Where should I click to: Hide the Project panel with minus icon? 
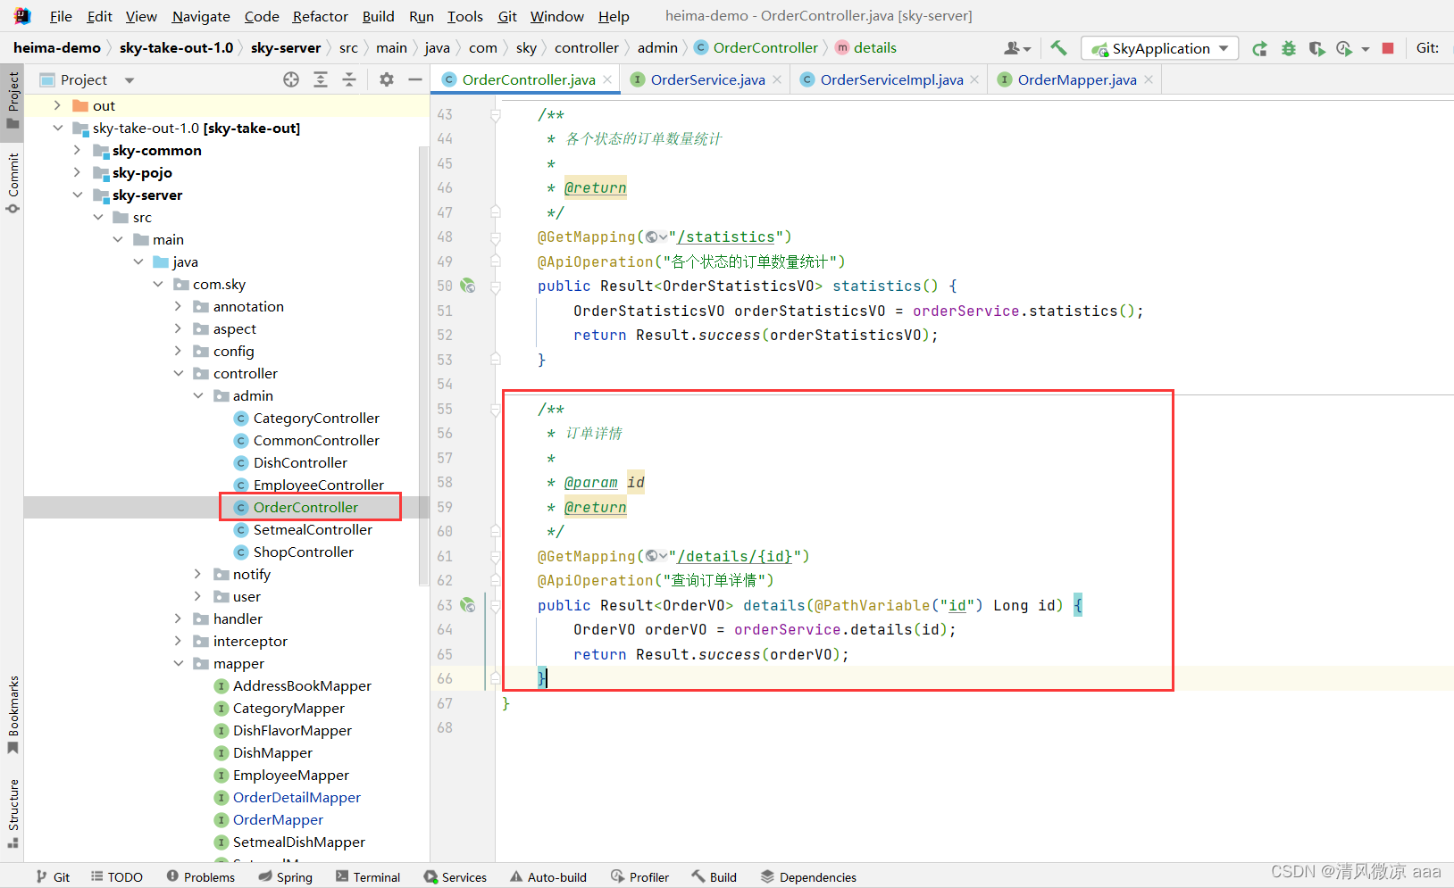click(415, 79)
